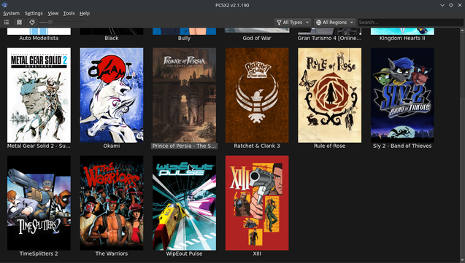Open the System menu

11,13
